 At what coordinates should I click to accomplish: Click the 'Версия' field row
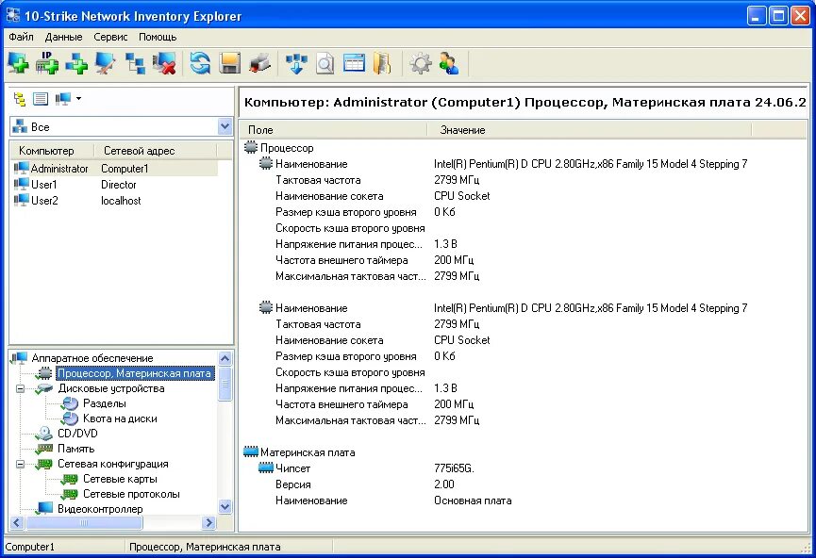coord(293,484)
